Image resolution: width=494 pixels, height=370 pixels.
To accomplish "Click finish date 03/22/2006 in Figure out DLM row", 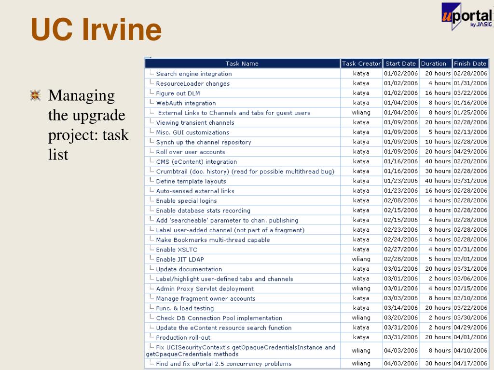I will 470,93.
